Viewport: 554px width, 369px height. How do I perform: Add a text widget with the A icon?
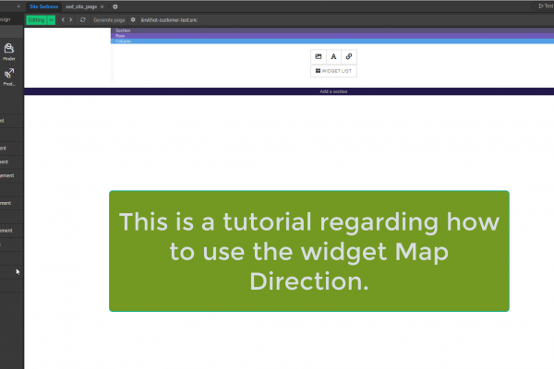[333, 56]
